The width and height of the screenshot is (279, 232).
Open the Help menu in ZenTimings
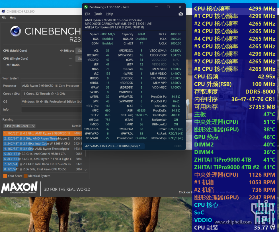(110, 14)
